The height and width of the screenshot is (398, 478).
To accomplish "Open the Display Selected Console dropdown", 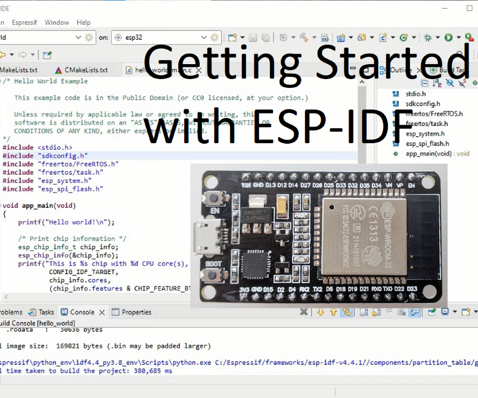I will [x=455, y=312].
